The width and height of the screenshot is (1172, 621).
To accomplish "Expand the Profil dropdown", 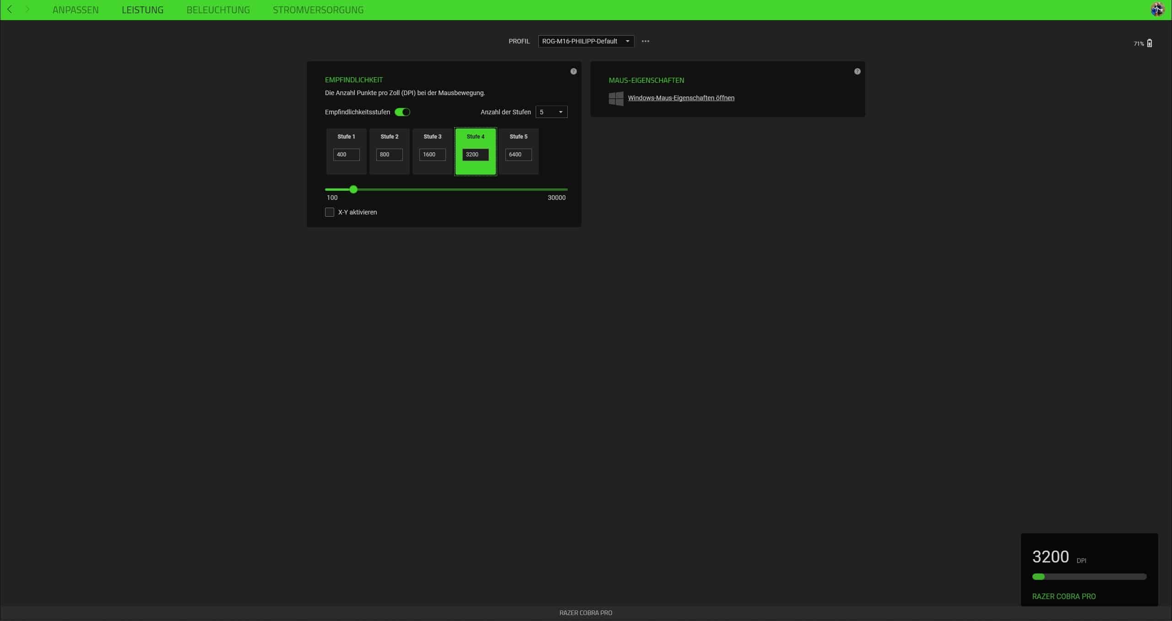I will [x=586, y=41].
